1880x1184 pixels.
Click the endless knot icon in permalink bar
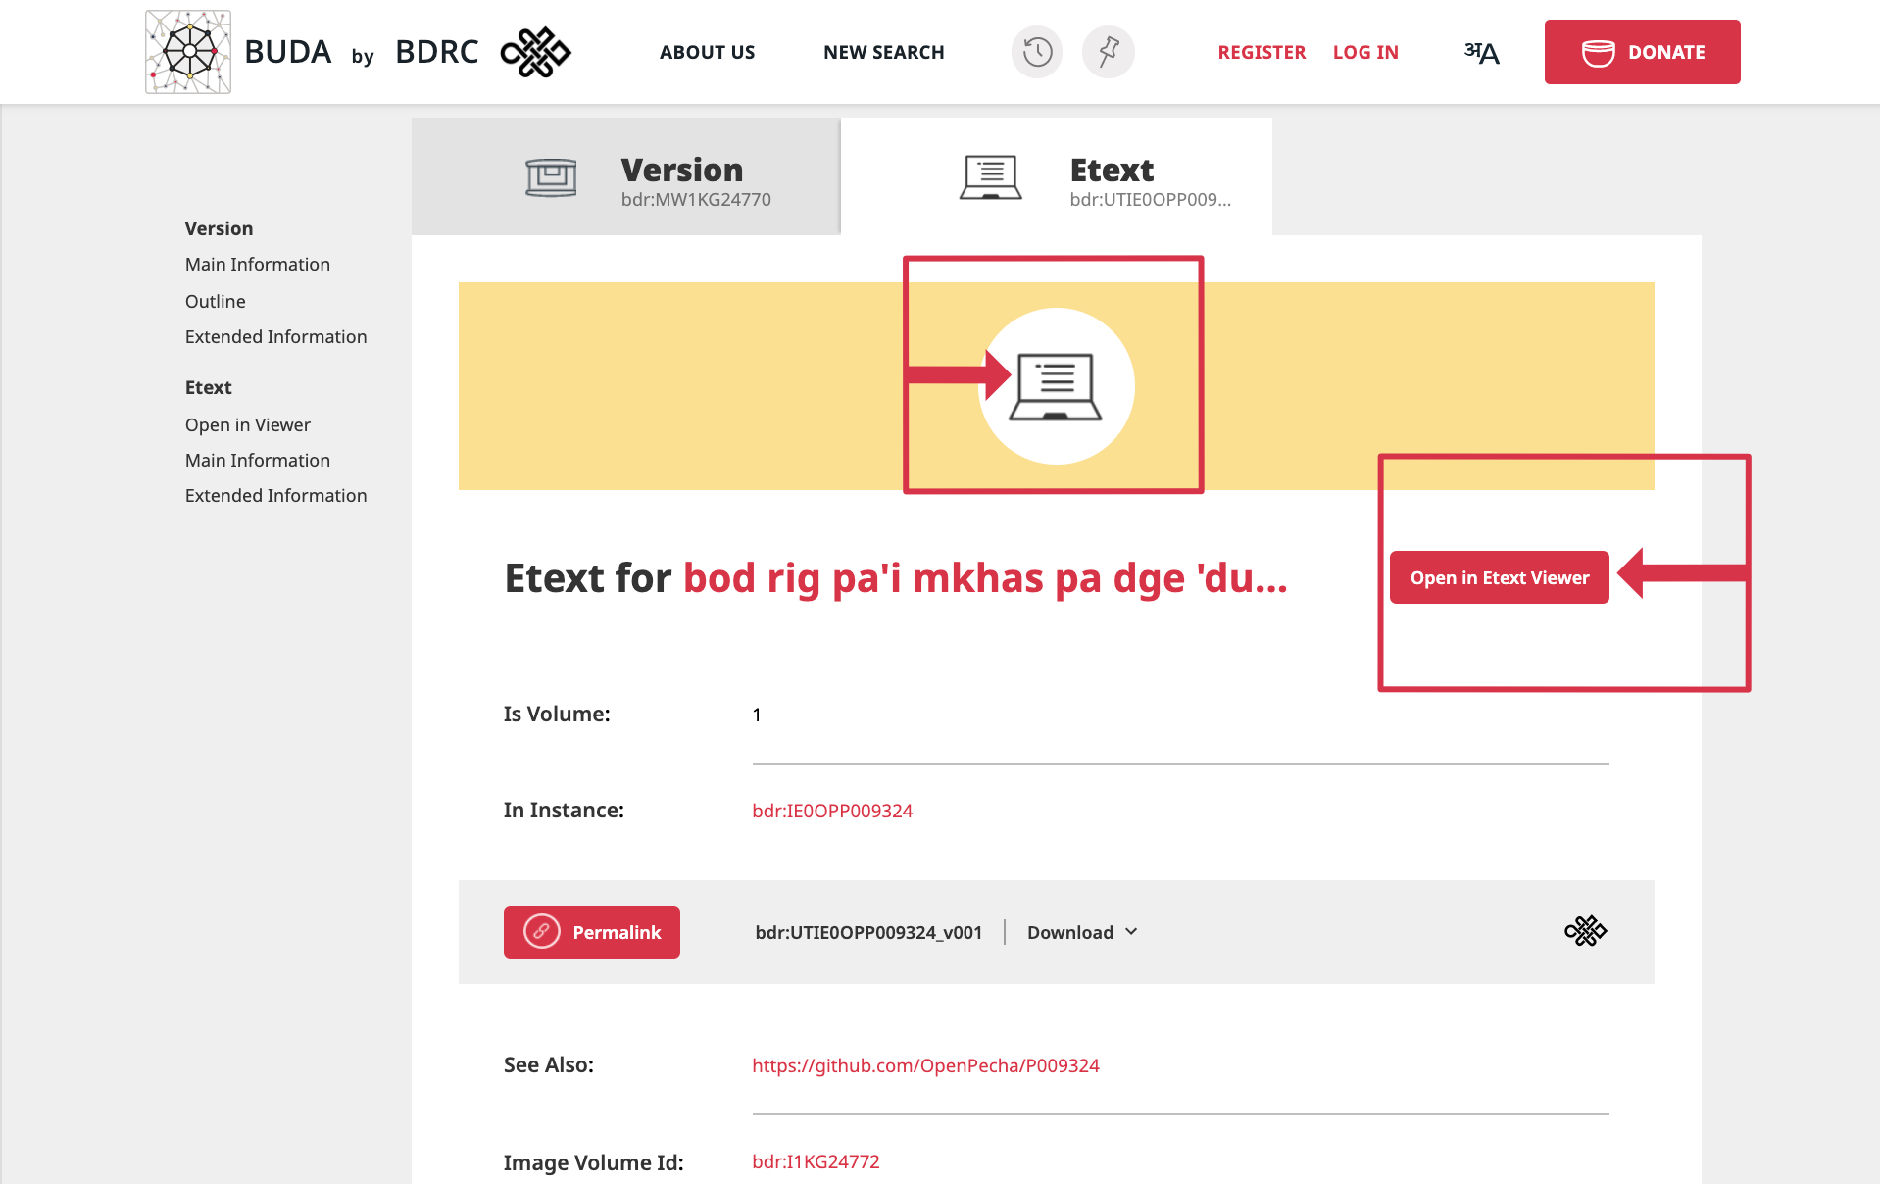pyautogui.click(x=1586, y=931)
